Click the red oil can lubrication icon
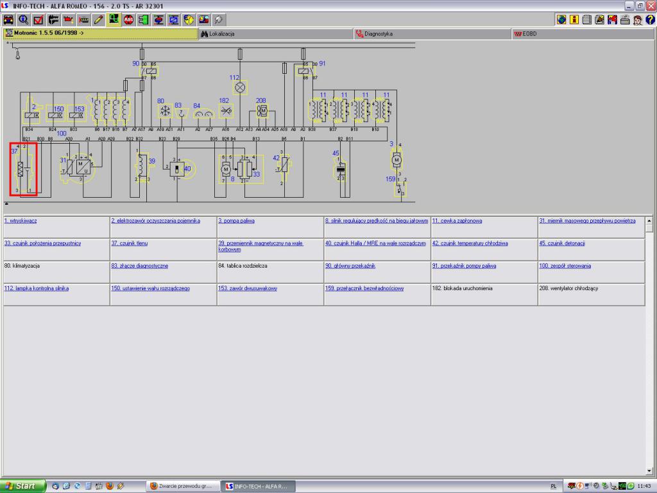The image size is (657, 493). pyautogui.click(x=68, y=19)
